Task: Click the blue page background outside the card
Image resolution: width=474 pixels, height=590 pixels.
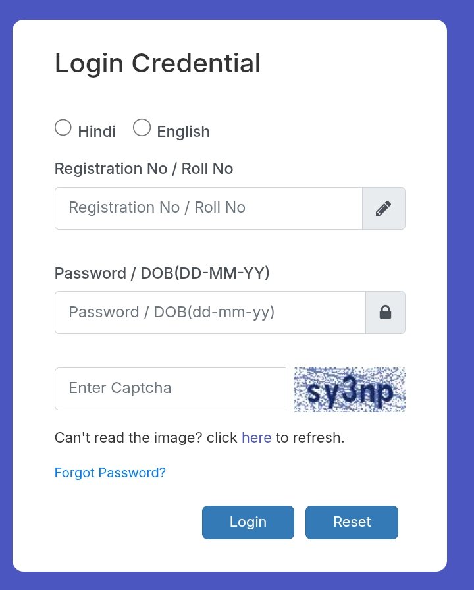Action: [x=461, y=296]
